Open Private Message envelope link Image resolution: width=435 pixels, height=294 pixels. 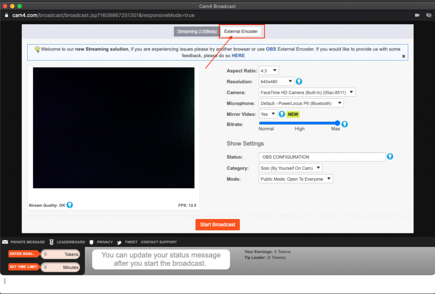[x=24, y=242]
